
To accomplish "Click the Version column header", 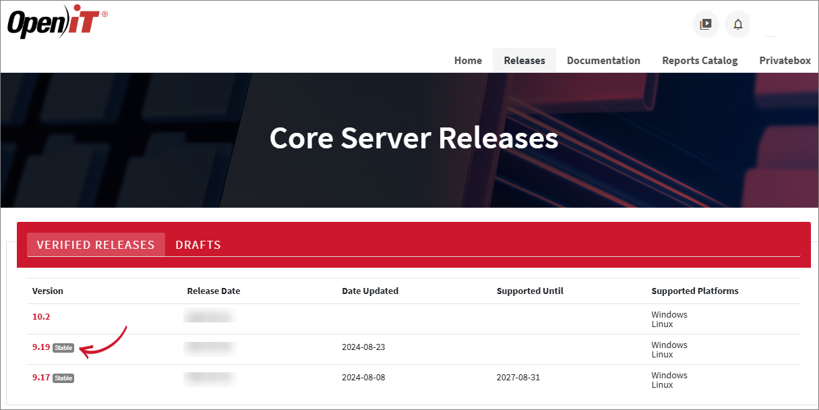I will coord(48,291).
